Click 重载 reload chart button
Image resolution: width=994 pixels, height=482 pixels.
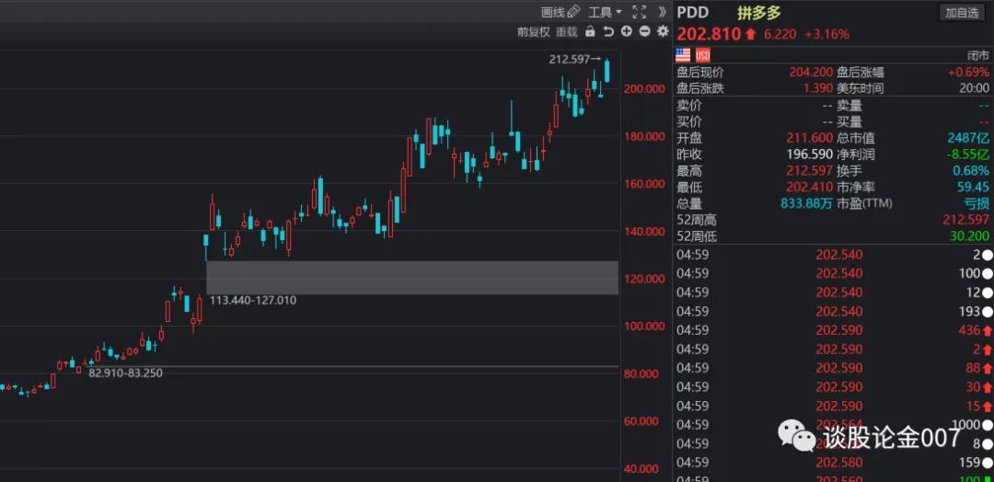tap(567, 31)
